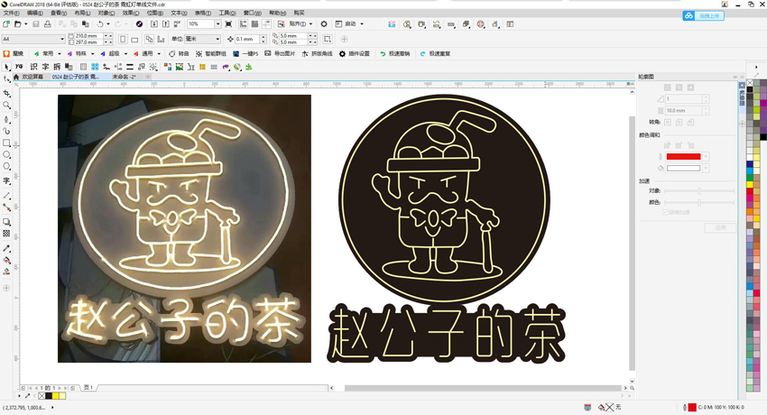Click the 应用 Apply button

pos(720,227)
